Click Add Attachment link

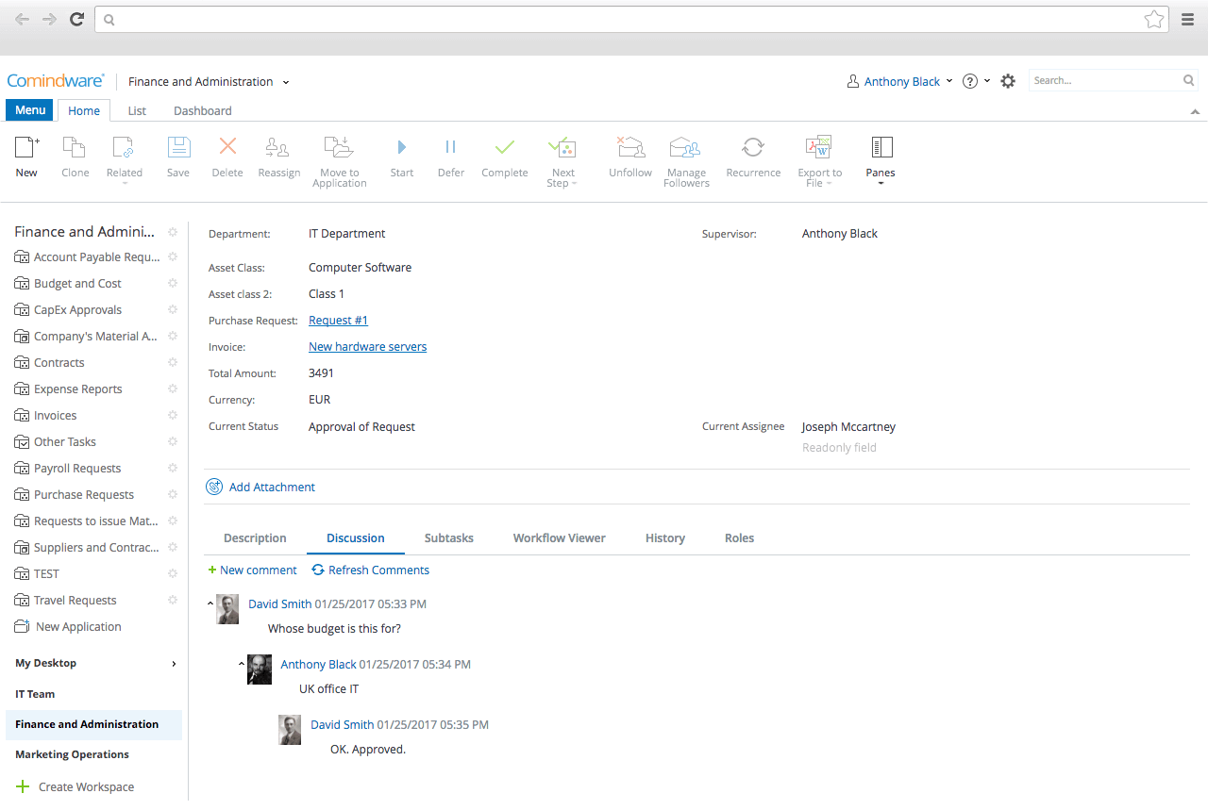(260, 487)
